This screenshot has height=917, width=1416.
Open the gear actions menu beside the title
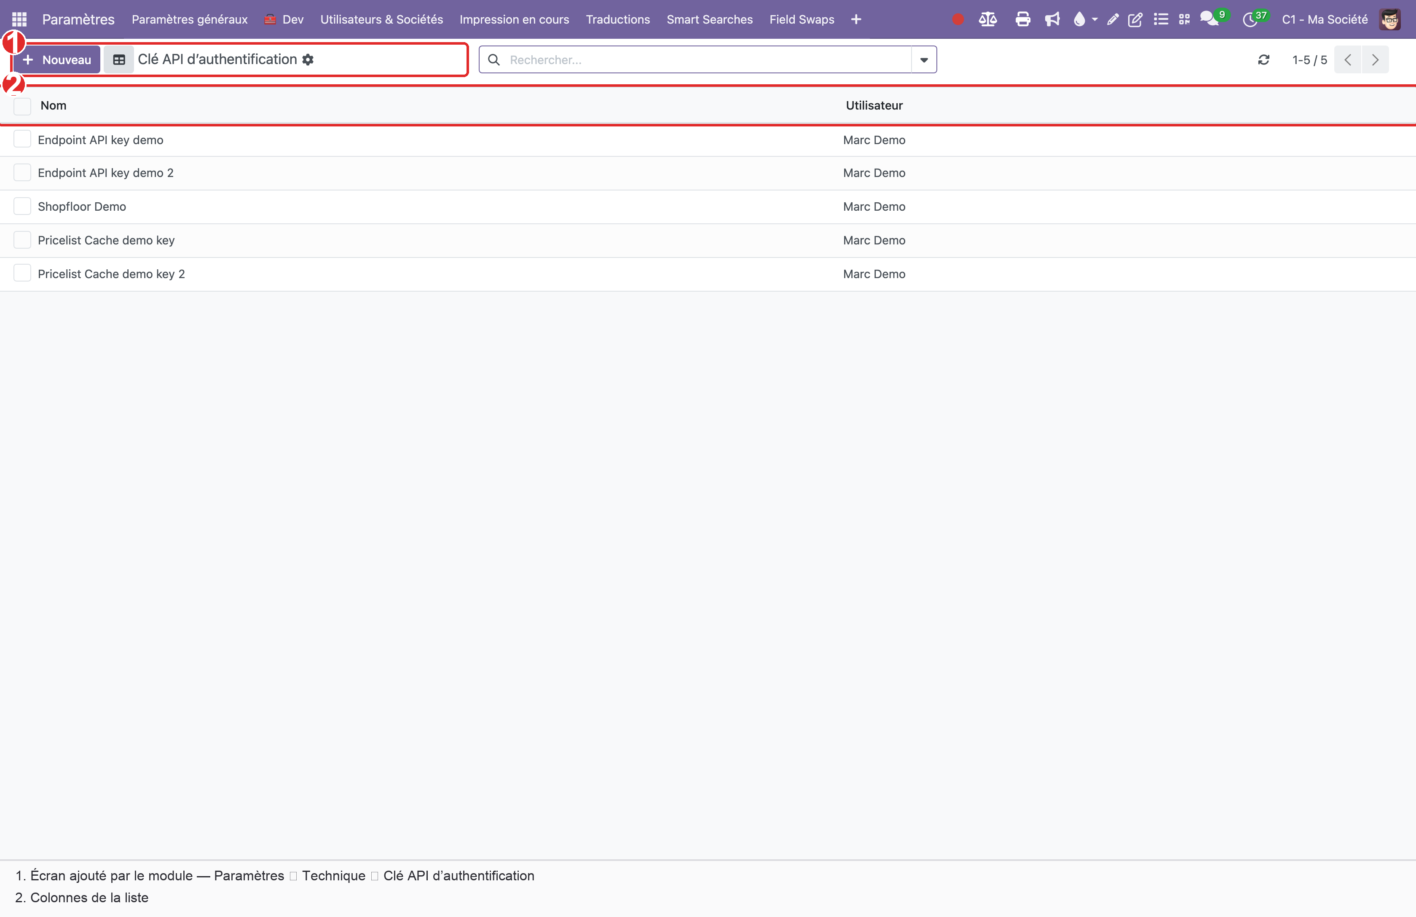coord(308,59)
